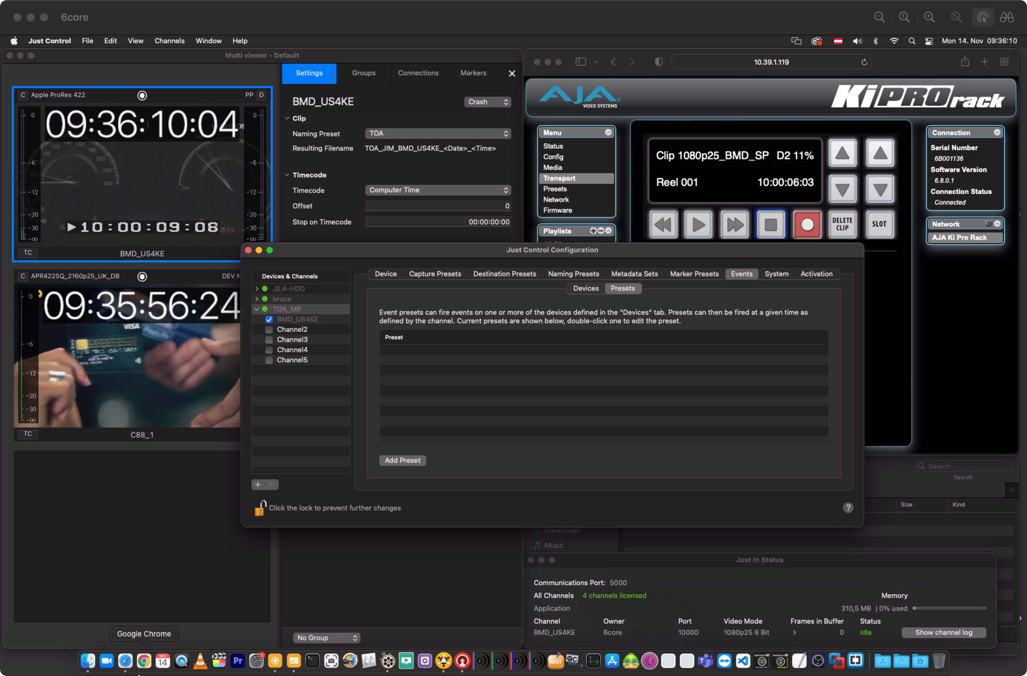Click the red AJA record button

pyautogui.click(x=807, y=224)
